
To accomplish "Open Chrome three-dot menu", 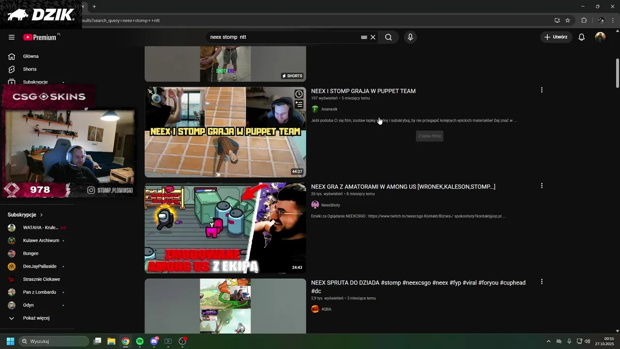I will coord(613,20).
